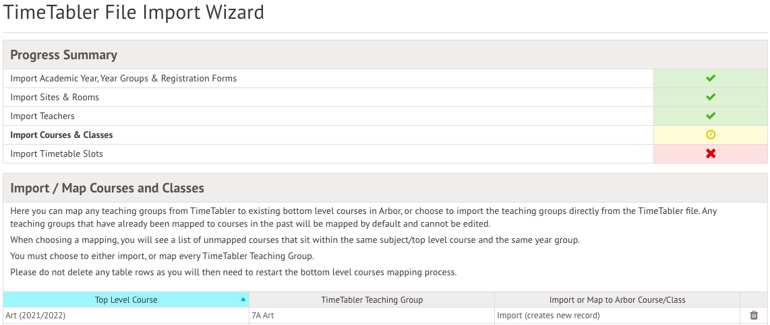770x325 pixels.
Task: Click the green checkmark for Academic Year import
Action: click(710, 79)
